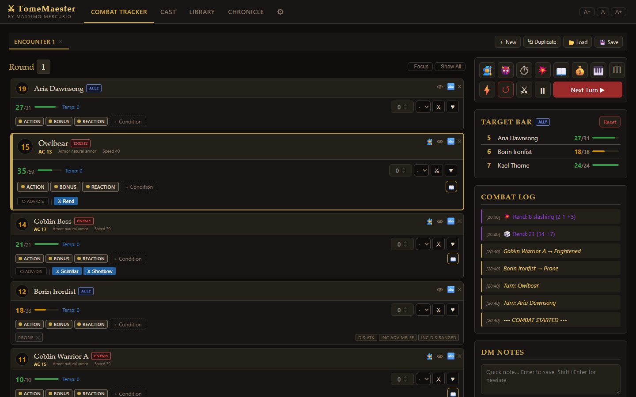The image size is (636, 397).
Task: Open the piano keyboard icon
Action: [598, 70]
